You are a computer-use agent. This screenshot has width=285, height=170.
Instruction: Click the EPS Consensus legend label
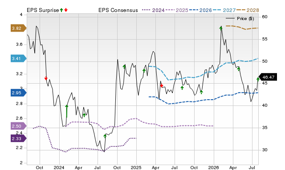118,10
